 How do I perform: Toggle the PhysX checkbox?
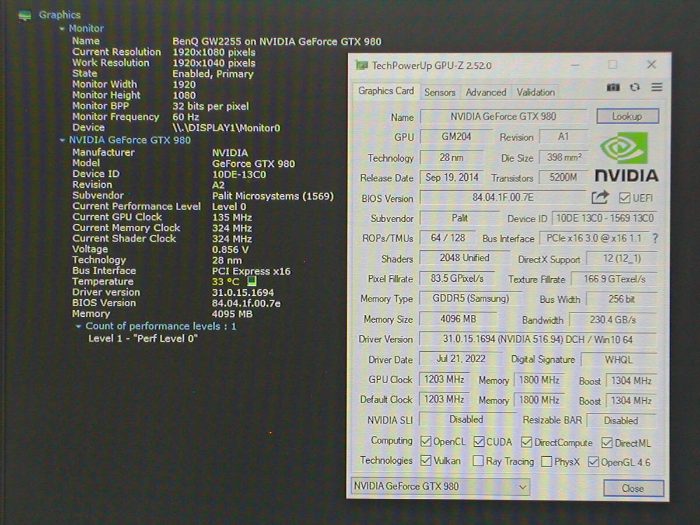pyautogui.click(x=547, y=462)
